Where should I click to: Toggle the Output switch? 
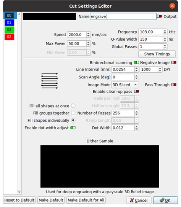point(159,16)
